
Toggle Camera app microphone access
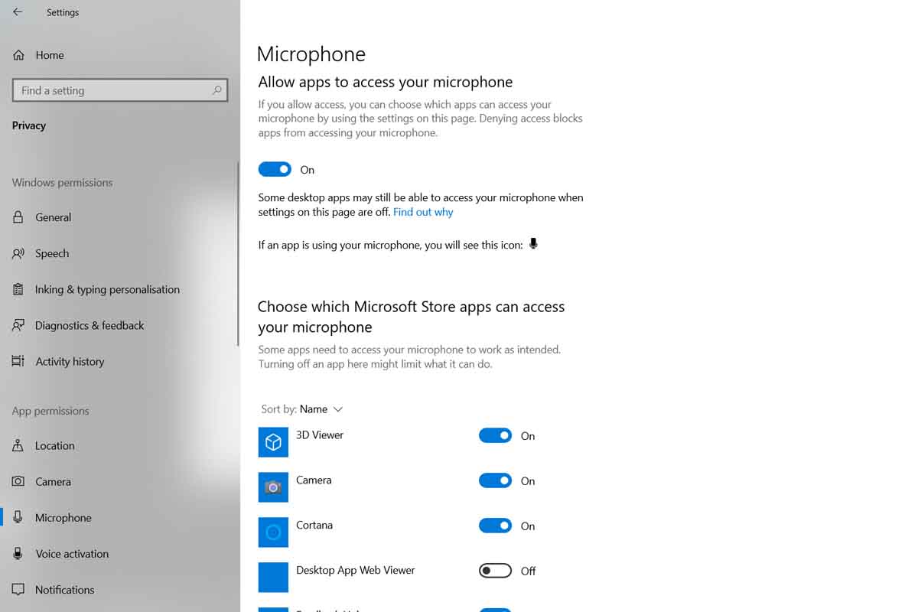pyautogui.click(x=495, y=480)
